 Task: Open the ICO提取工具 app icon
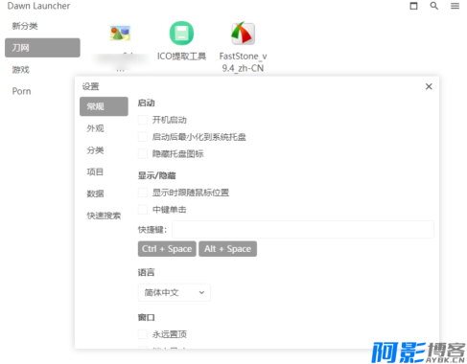181,34
